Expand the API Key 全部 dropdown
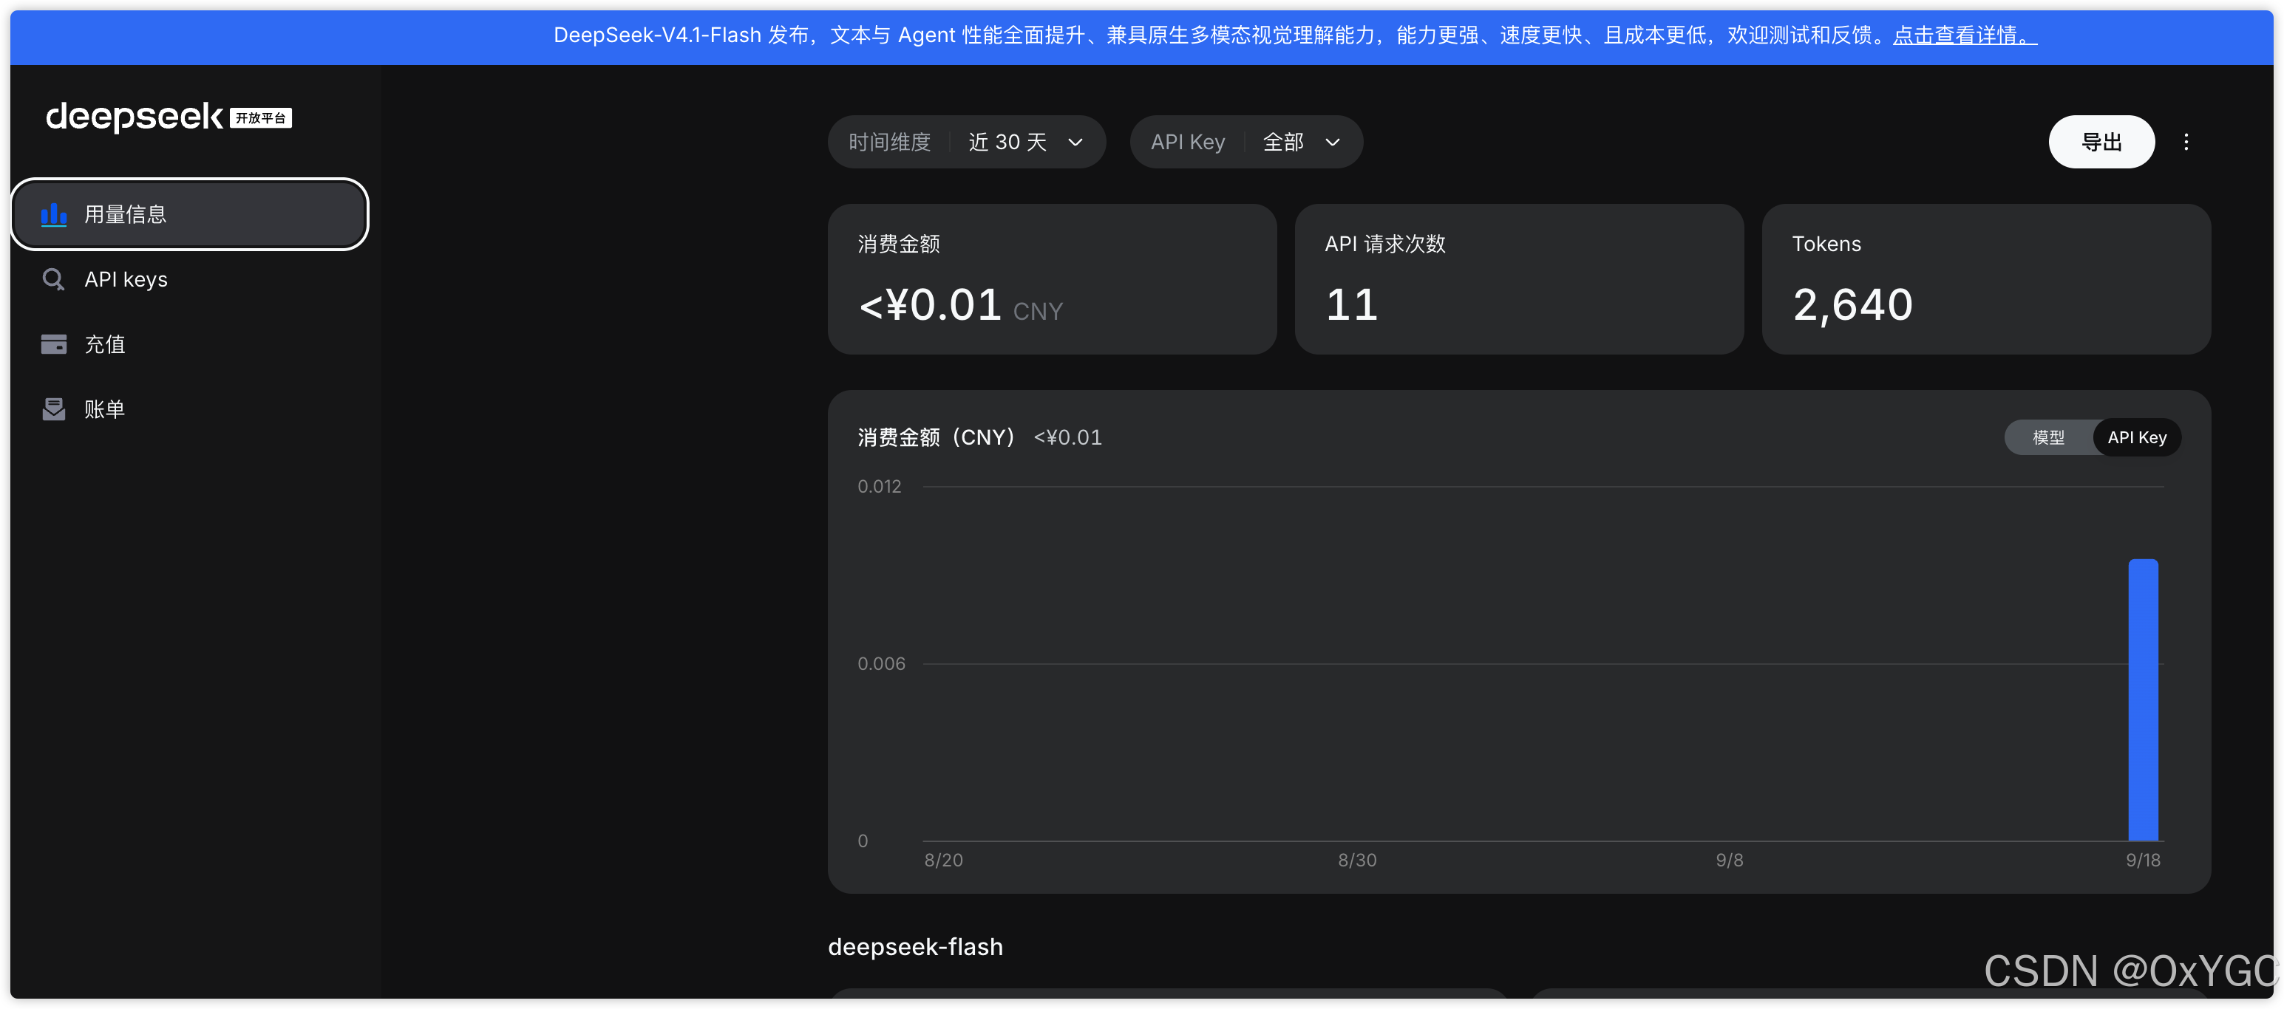The height and width of the screenshot is (1009, 2284). click(x=1245, y=142)
